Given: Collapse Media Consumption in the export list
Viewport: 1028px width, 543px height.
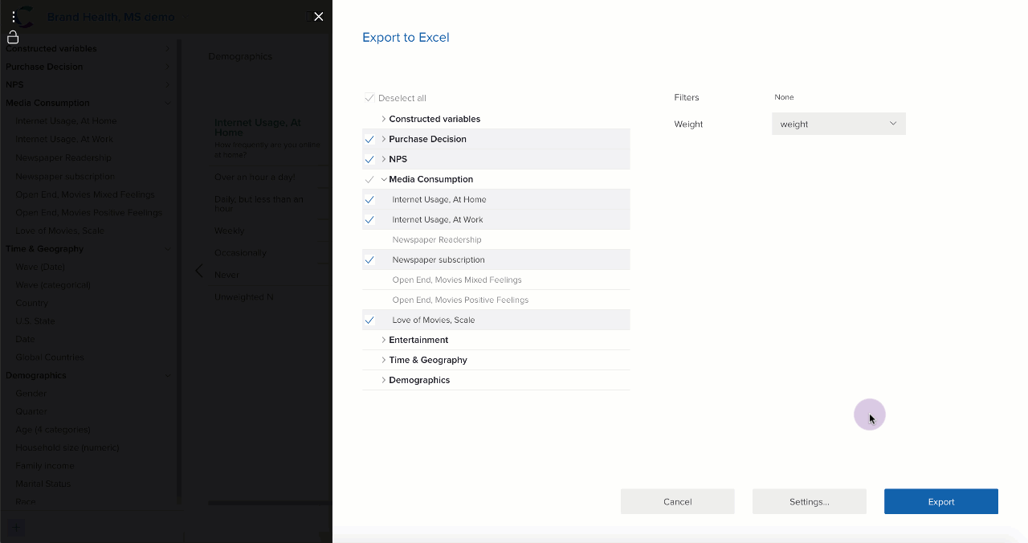Looking at the screenshot, I should 384,179.
